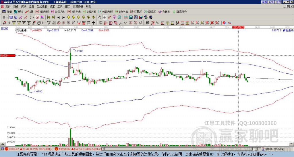The height and width of the screenshot is (157, 294).
Task: Open the T数字表 number table
Action: (x=121, y=11)
